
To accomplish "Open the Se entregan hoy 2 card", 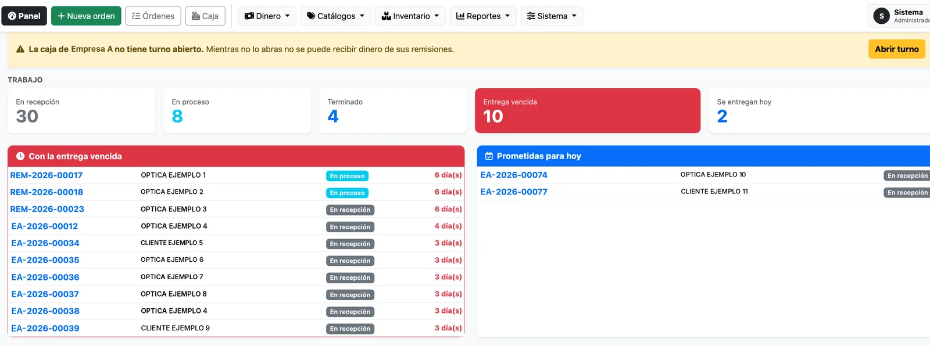I will pos(820,111).
